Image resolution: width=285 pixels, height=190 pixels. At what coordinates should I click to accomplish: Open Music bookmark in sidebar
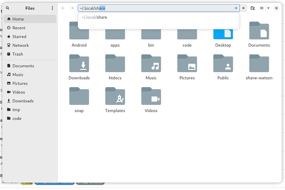(30, 74)
